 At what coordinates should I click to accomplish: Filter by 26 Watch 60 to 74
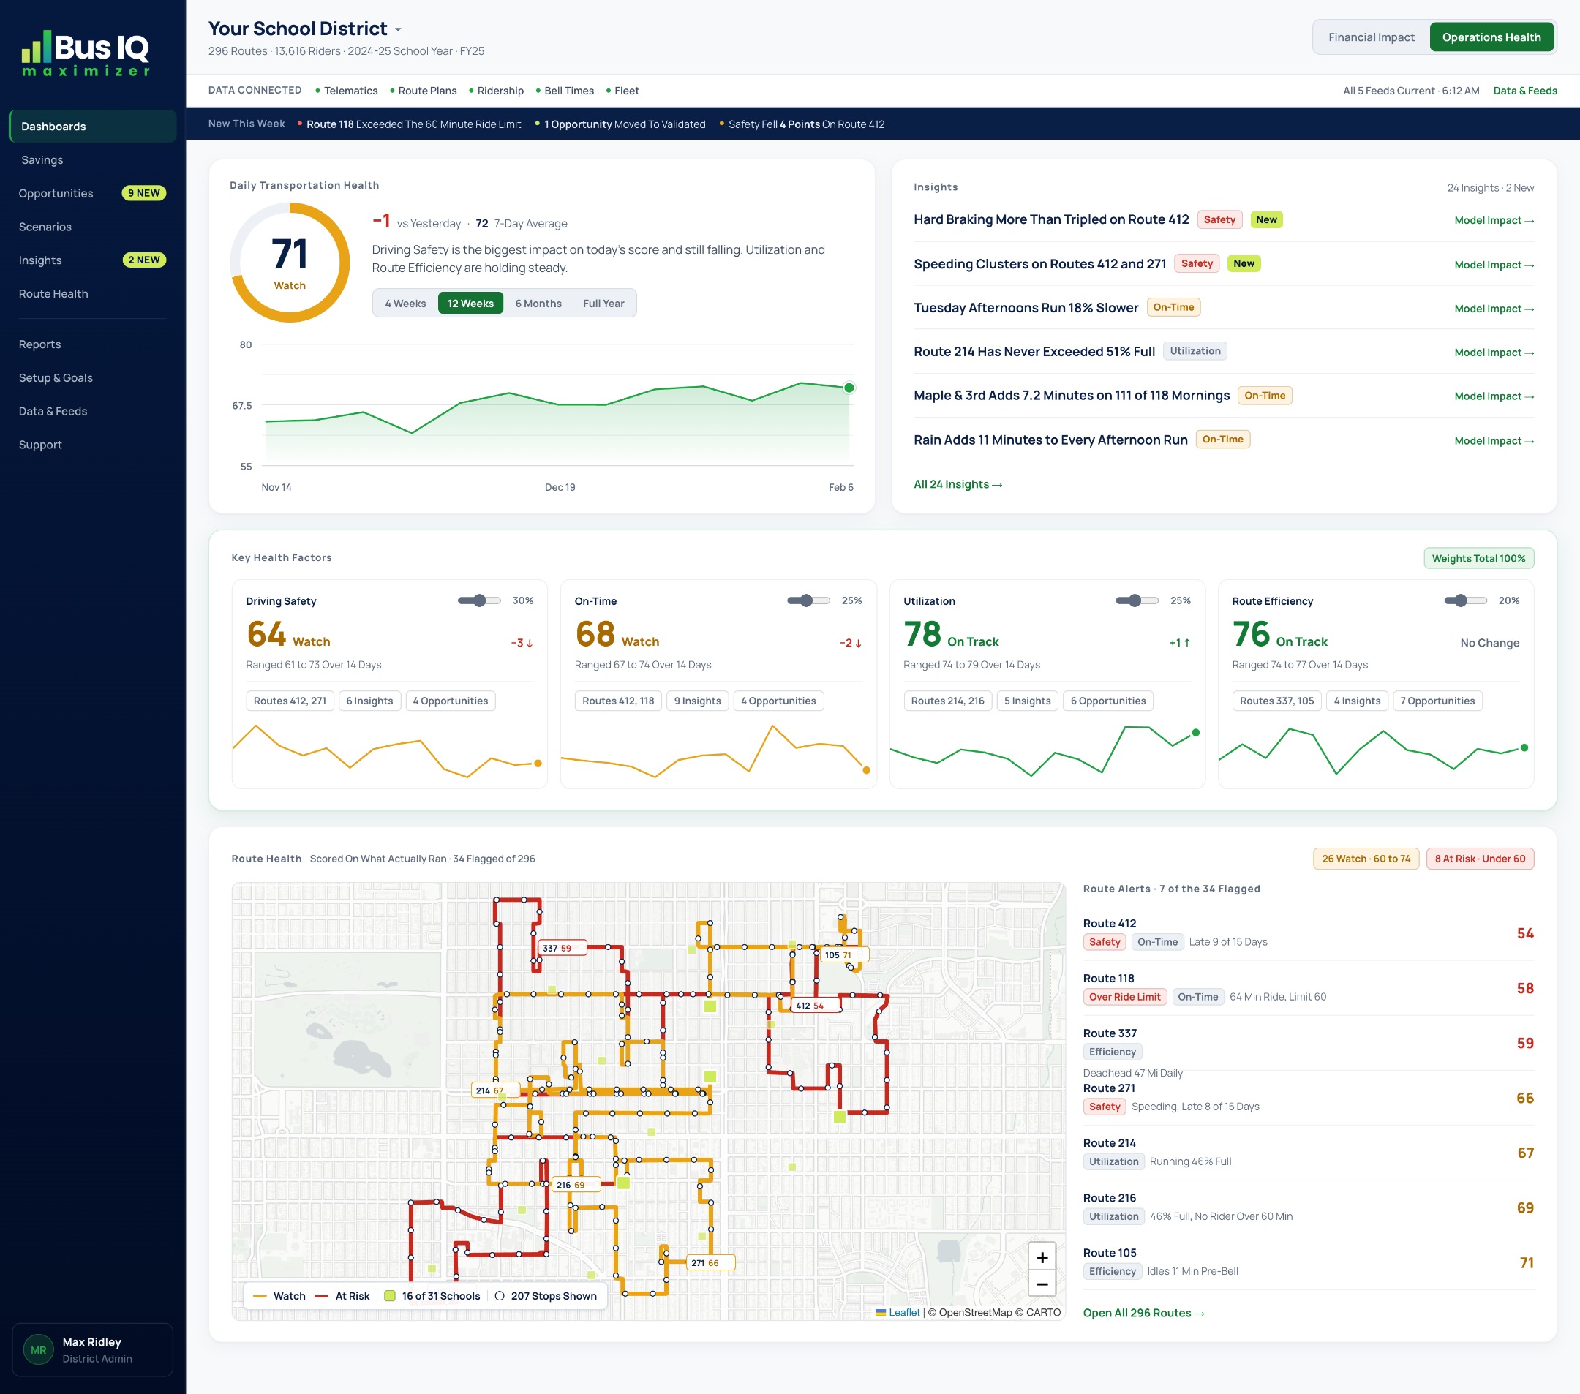click(x=1365, y=859)
